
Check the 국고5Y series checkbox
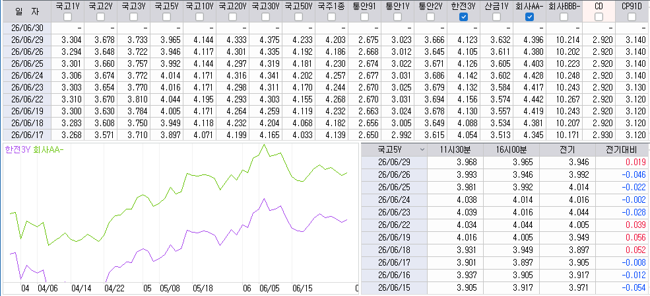[167, 17]
